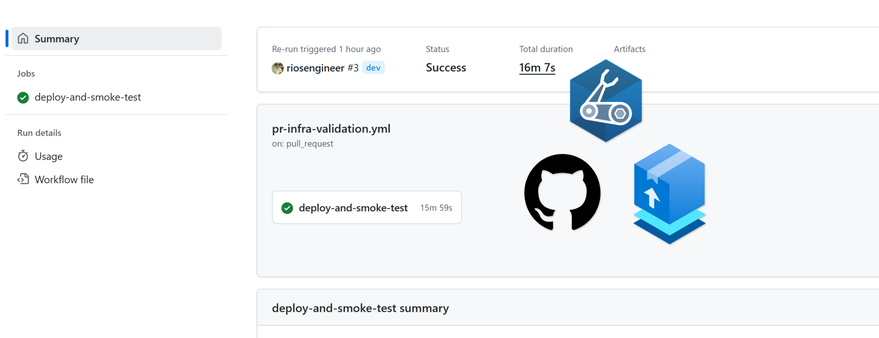The width and height of the screenshot is (879, 338).
Task: Click the riosengineer username link
Action: 315,68
